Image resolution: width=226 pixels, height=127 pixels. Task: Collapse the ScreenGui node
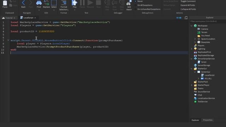(x=195, y=72)
